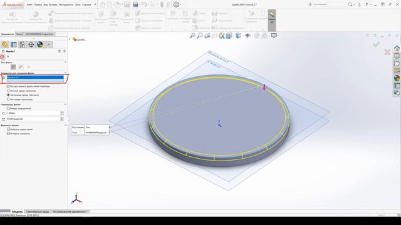Open the Options gear dropdown arrow
The height and width of the screenshot is (225, 401).
[180, 4]
